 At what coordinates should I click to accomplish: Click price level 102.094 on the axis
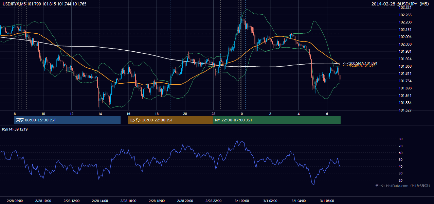(405, 37)
